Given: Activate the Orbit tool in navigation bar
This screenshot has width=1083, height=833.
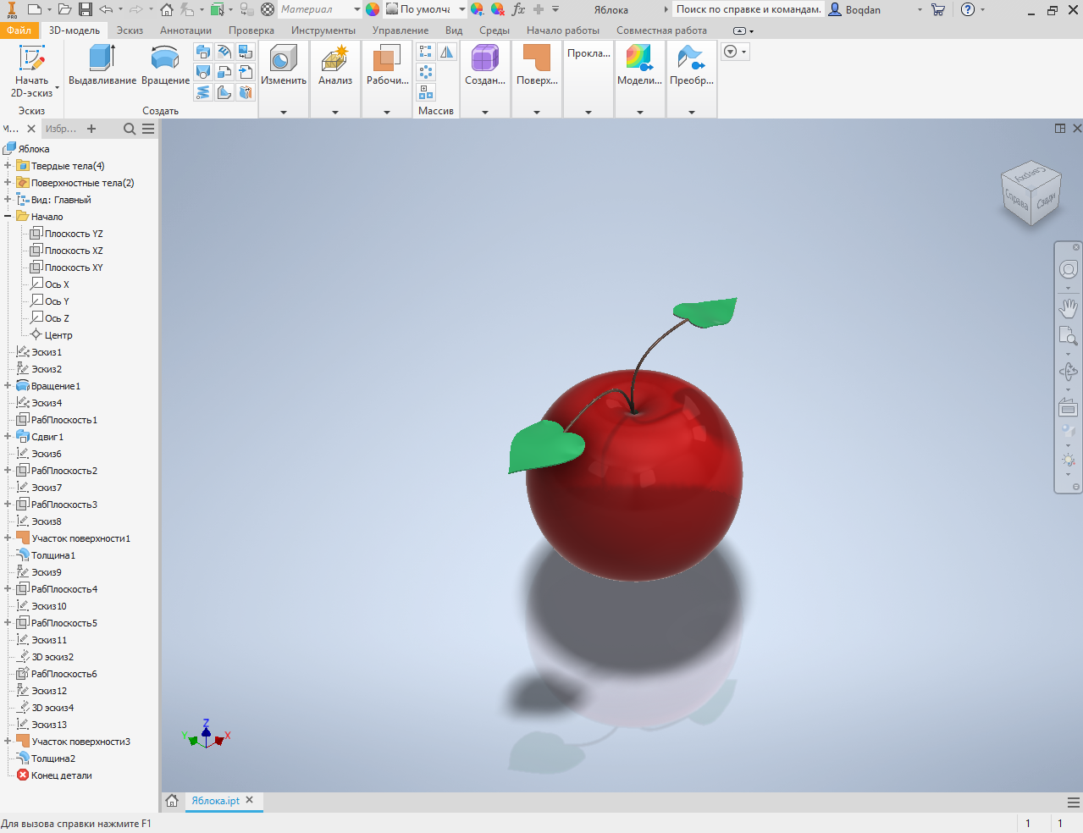Looking at the screenshot, I should pyautogui.click(x=1069, y=372).
